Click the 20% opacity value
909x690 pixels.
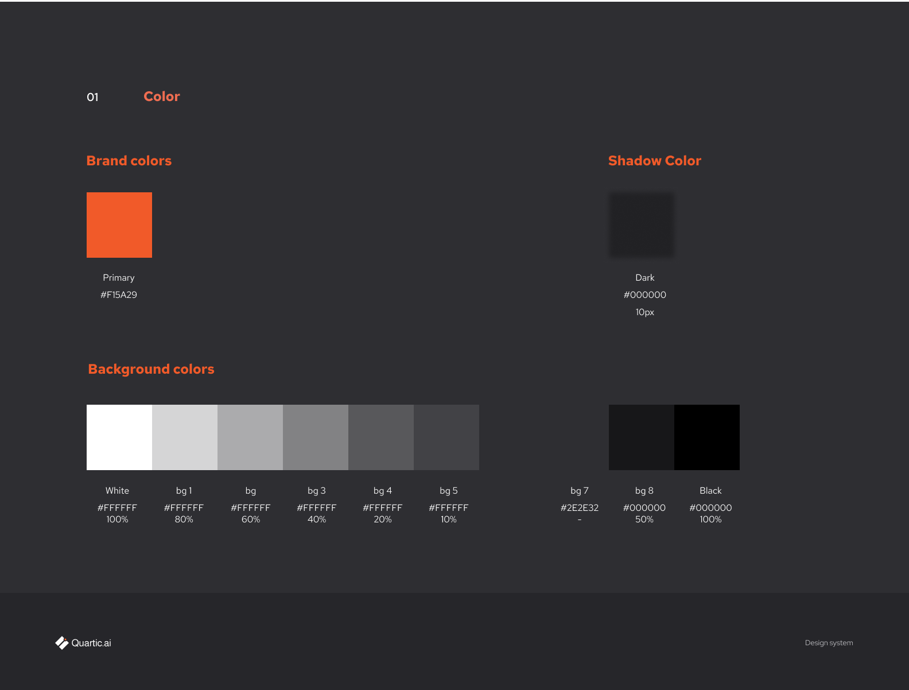click(383, 520)
